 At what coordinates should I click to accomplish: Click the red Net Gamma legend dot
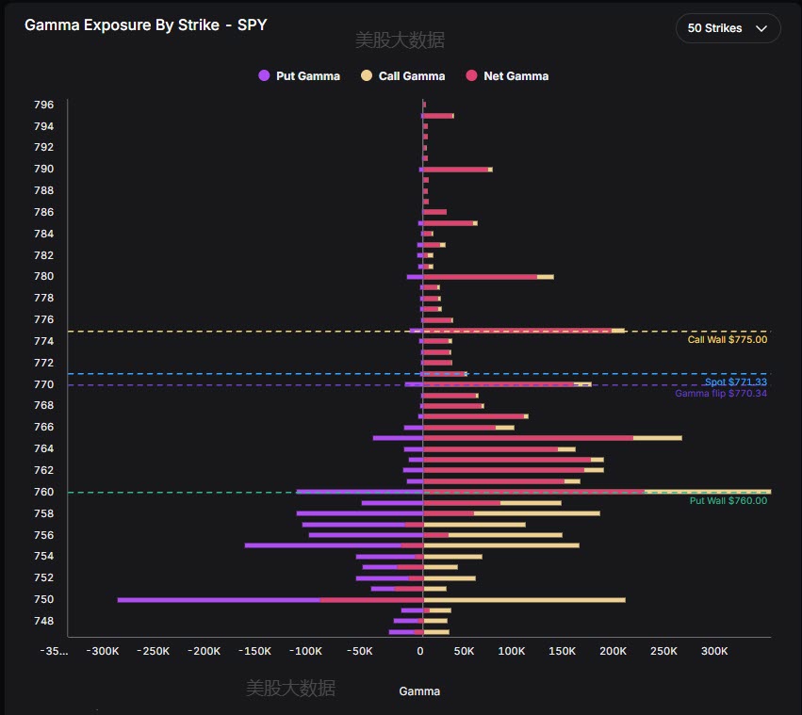click(471, 75)
